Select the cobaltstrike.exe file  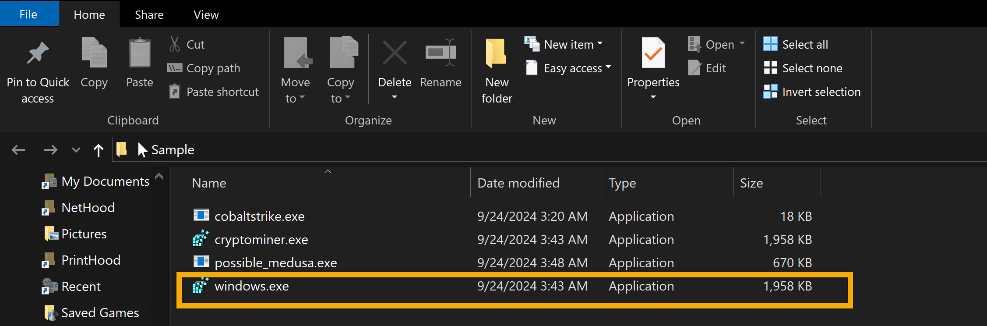tap(259, 216)
